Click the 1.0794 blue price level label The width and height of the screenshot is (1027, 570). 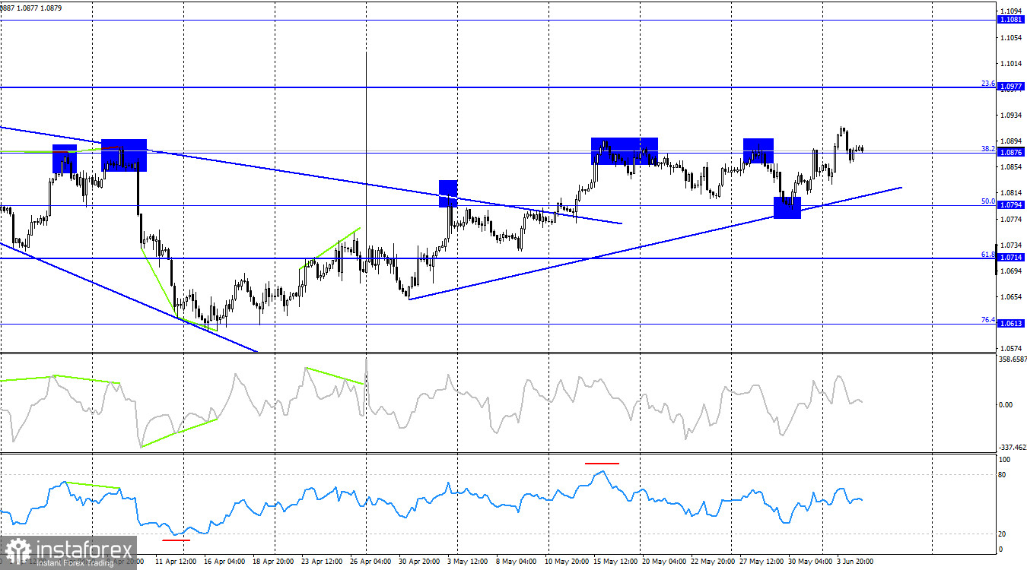pyautogui.click(x=1011, y=205)
